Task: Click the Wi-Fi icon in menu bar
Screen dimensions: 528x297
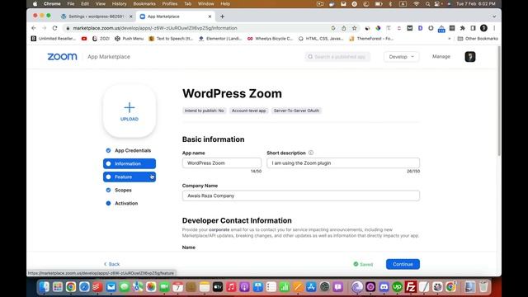Action: (417, 3)
